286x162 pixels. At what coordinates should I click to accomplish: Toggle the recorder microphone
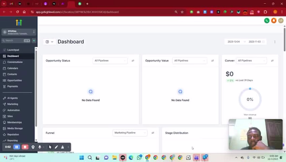[40, 147]
